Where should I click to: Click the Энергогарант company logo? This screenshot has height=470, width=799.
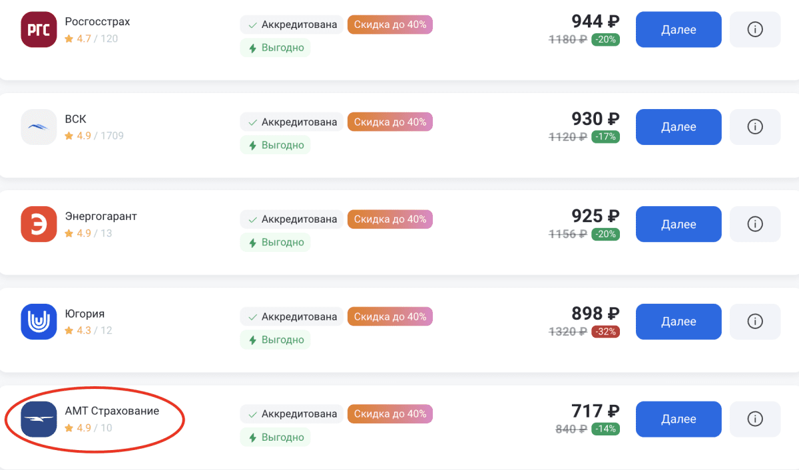[39, 225]
